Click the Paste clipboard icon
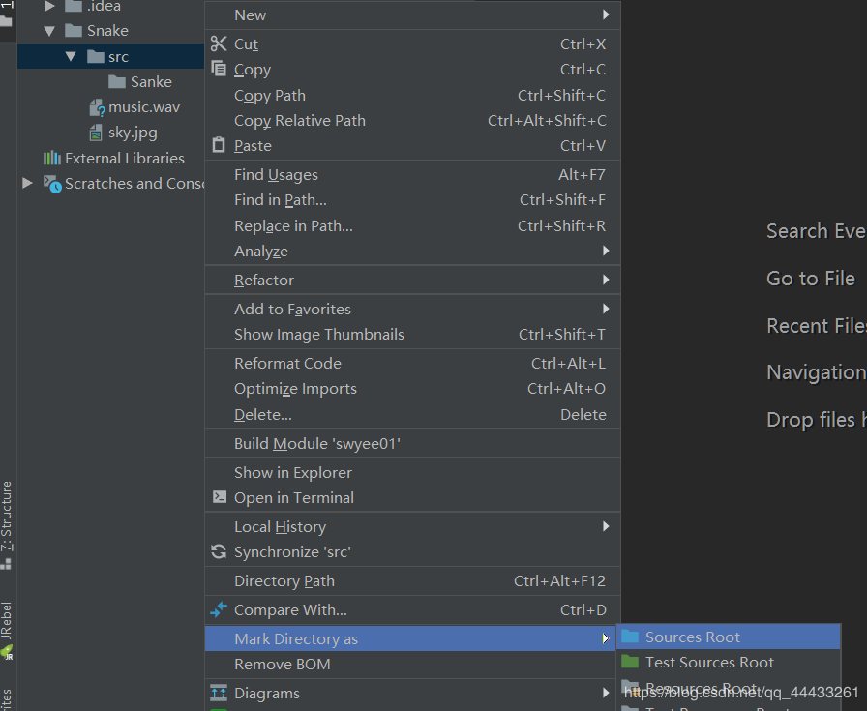This screenshot has height=711, width=867. click(x=218, y=145)
